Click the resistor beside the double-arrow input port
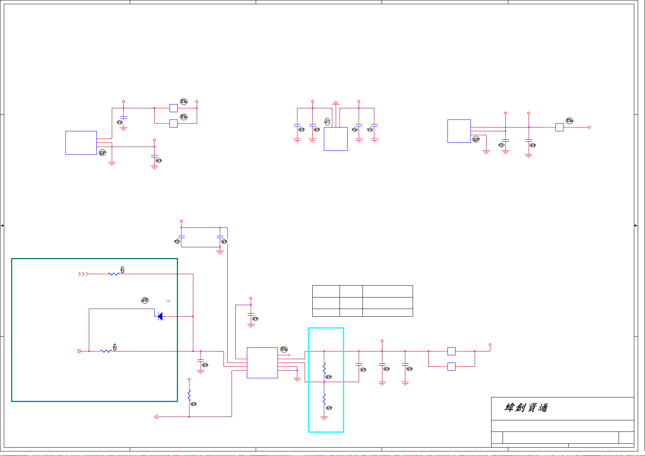645x456 pixels. (106, 351)
